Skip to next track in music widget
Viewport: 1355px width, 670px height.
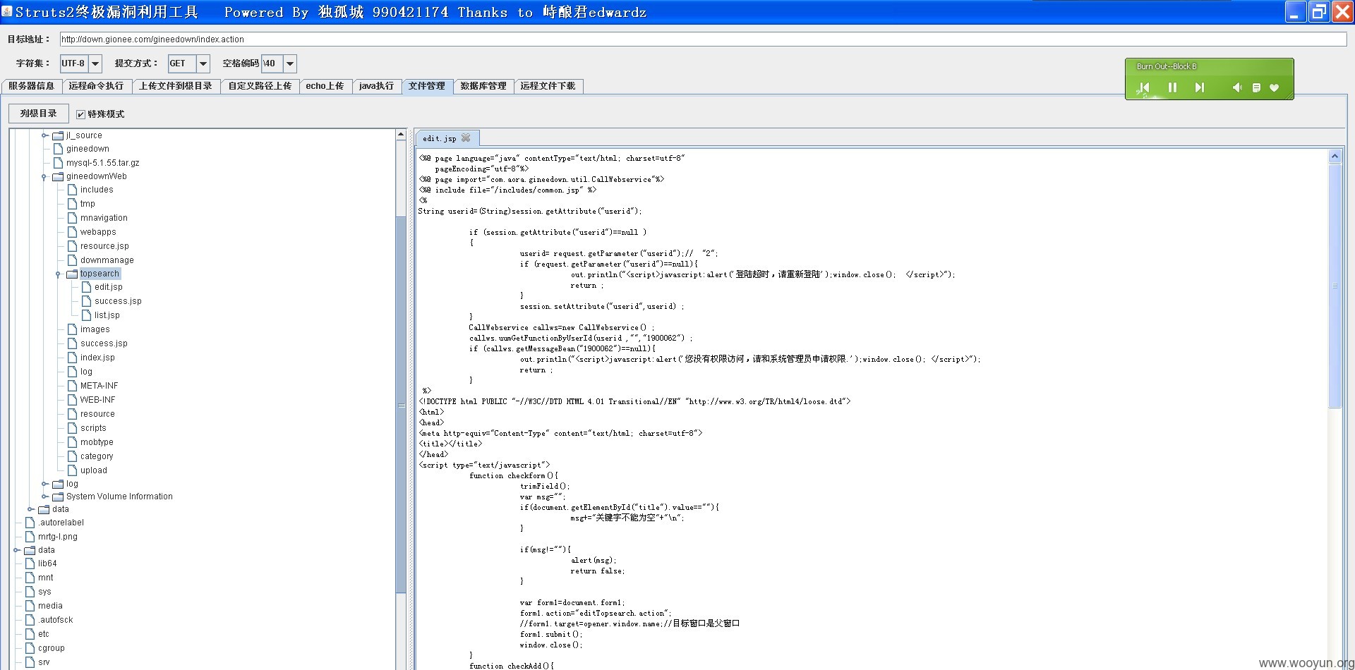tap(1199, 87)
